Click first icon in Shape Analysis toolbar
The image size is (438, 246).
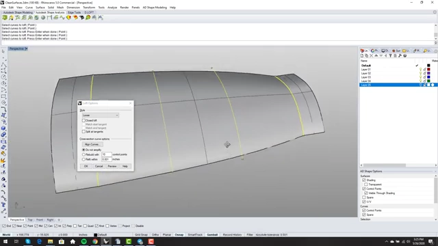tap(5, 18)
